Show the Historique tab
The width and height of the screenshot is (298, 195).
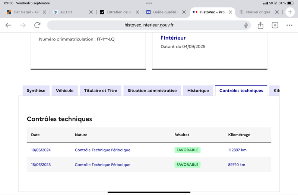[x=198, y=91]
